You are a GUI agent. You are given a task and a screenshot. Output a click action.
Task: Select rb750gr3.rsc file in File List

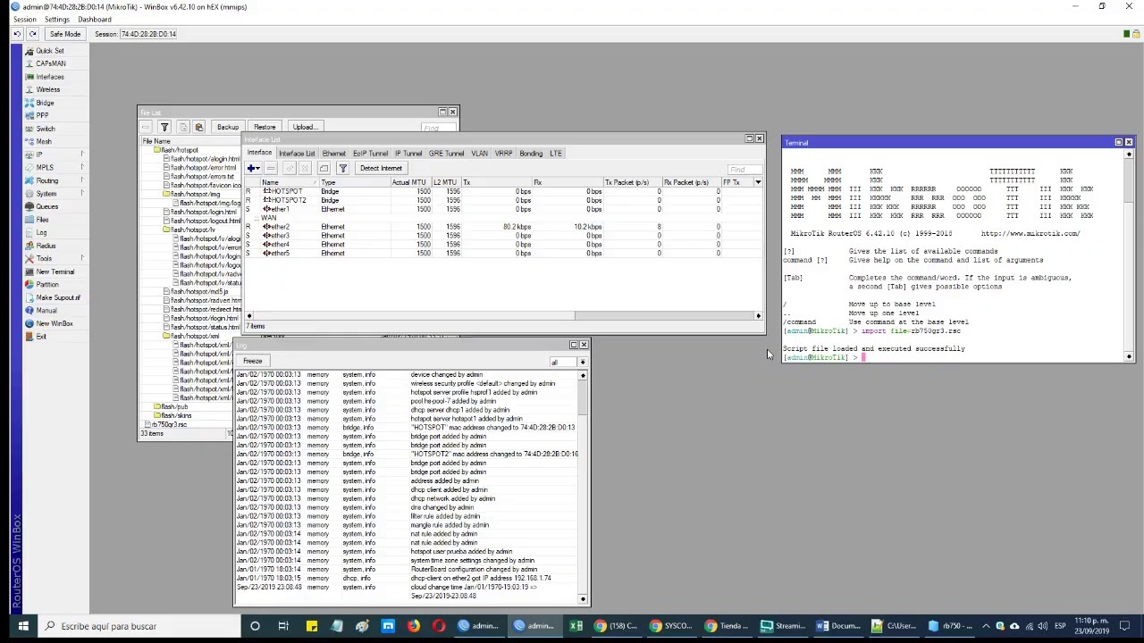pyautogui.click(x=169, y=424)
